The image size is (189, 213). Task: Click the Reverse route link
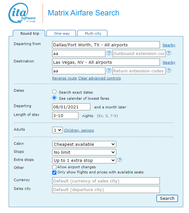pyautogui.click(x=64, y=78)
